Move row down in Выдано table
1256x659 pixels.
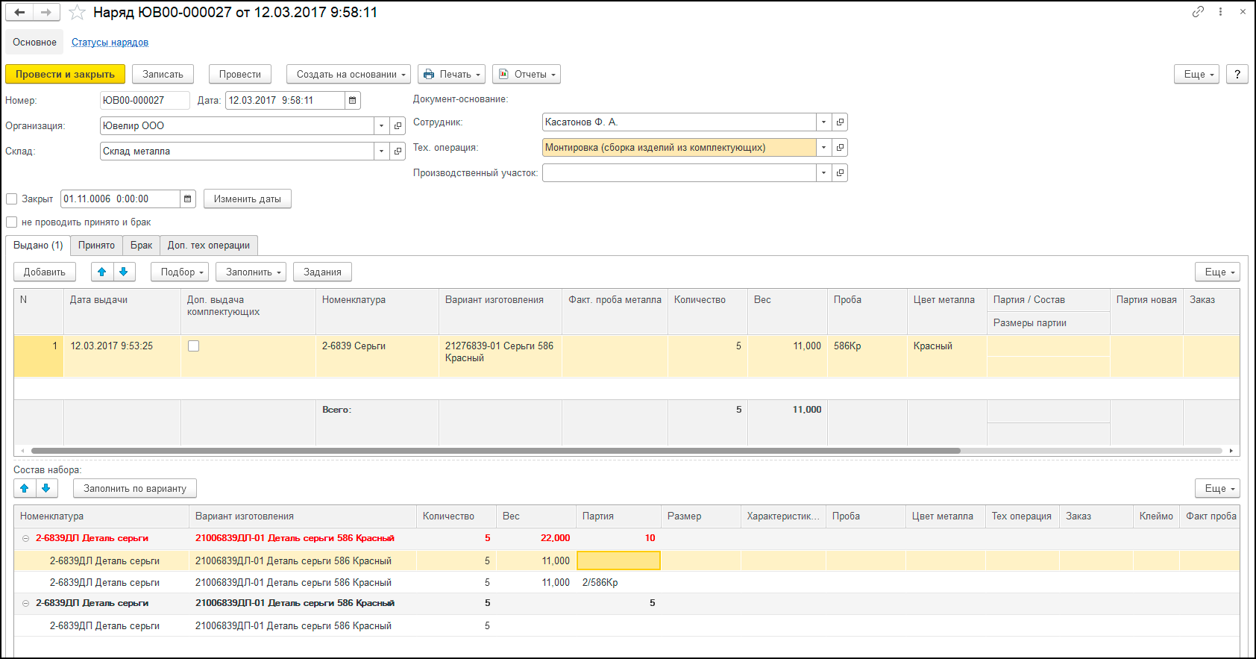click(124, 272)
